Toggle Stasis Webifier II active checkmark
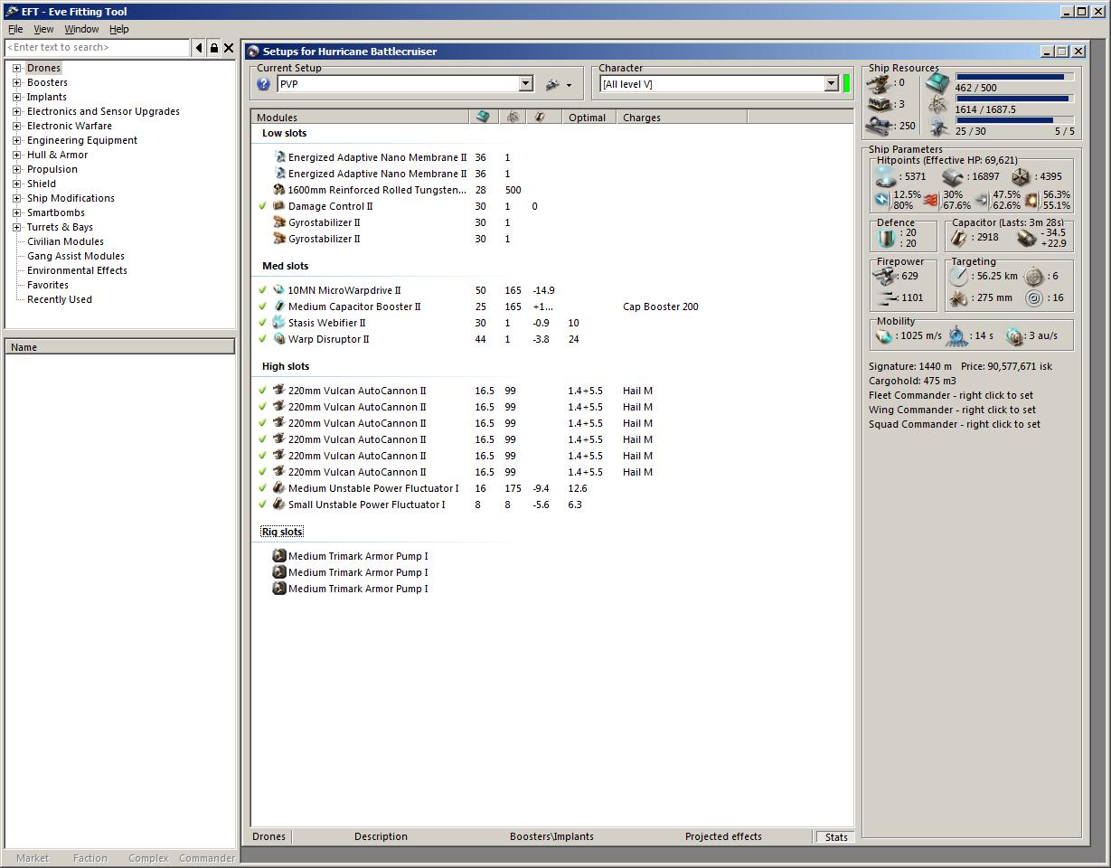1111x868 pixels. click(262, 323)
